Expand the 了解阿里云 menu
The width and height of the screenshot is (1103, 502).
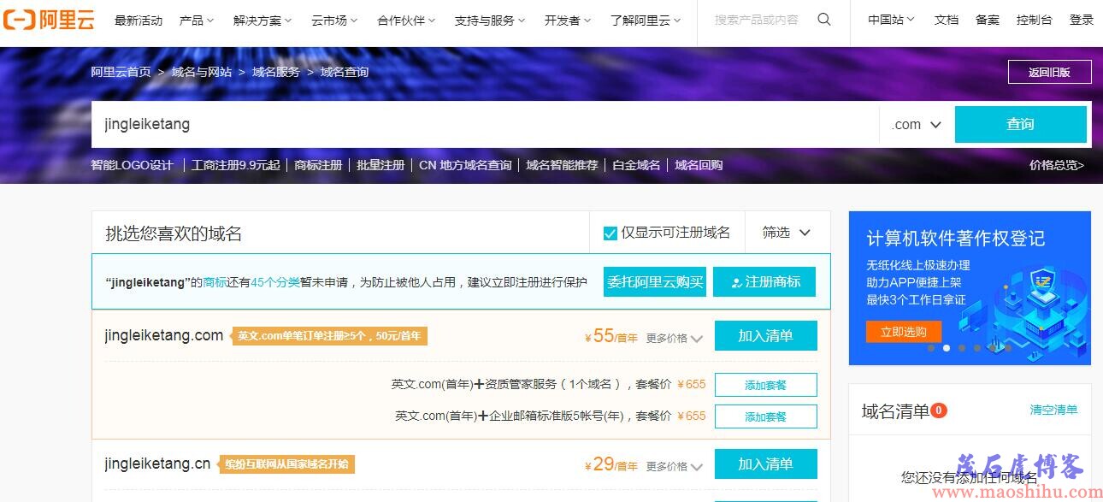(x=646, y=20)
